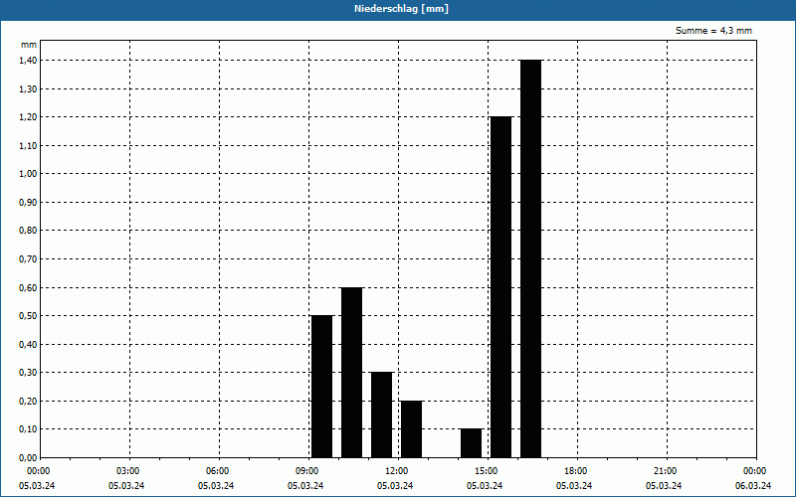
Task: Click the 0,70 y-axis label
Action: (28, 259)
